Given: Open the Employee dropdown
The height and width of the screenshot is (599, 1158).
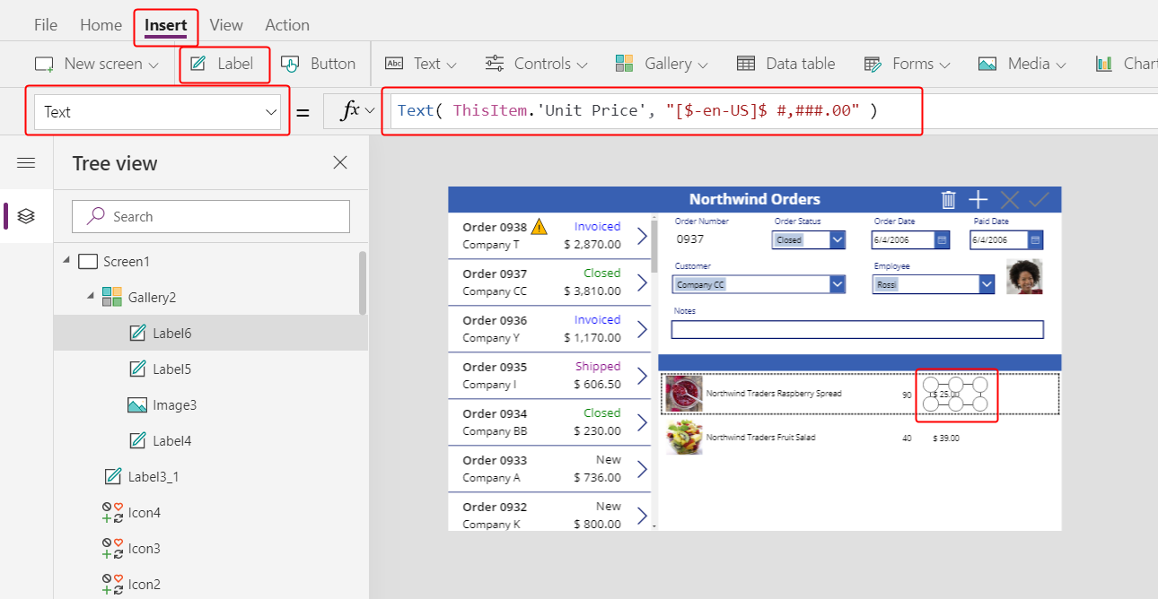Looking at the screenshot, I should pyautogui.click(x=987, y=284).
